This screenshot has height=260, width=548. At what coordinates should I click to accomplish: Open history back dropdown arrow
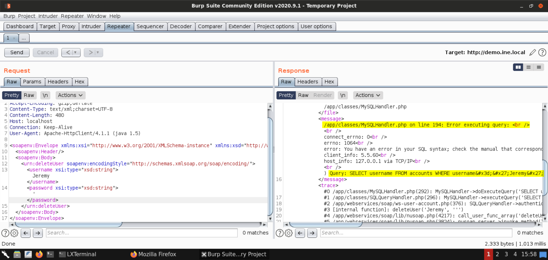[75, 52]
